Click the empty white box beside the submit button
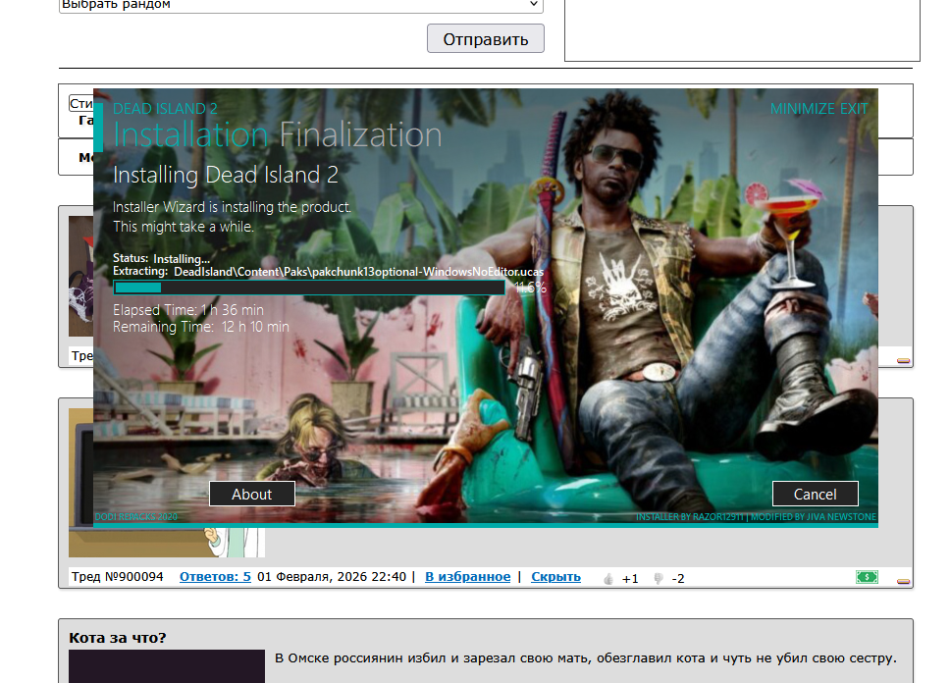This screenshot has height=683, width=950. (742, 29)
